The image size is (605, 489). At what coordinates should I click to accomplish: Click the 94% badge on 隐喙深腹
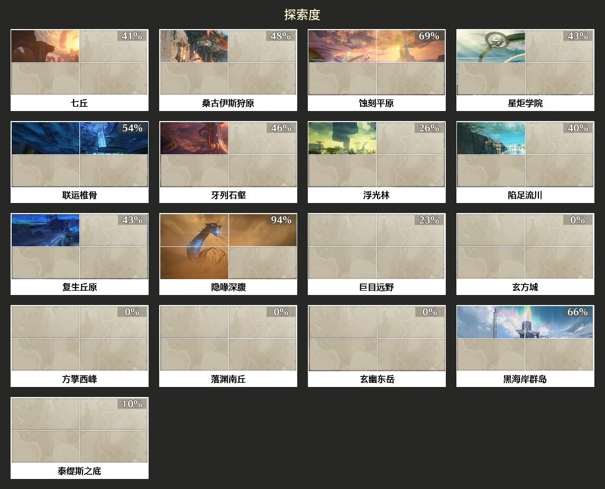click(x=280, y=220)
